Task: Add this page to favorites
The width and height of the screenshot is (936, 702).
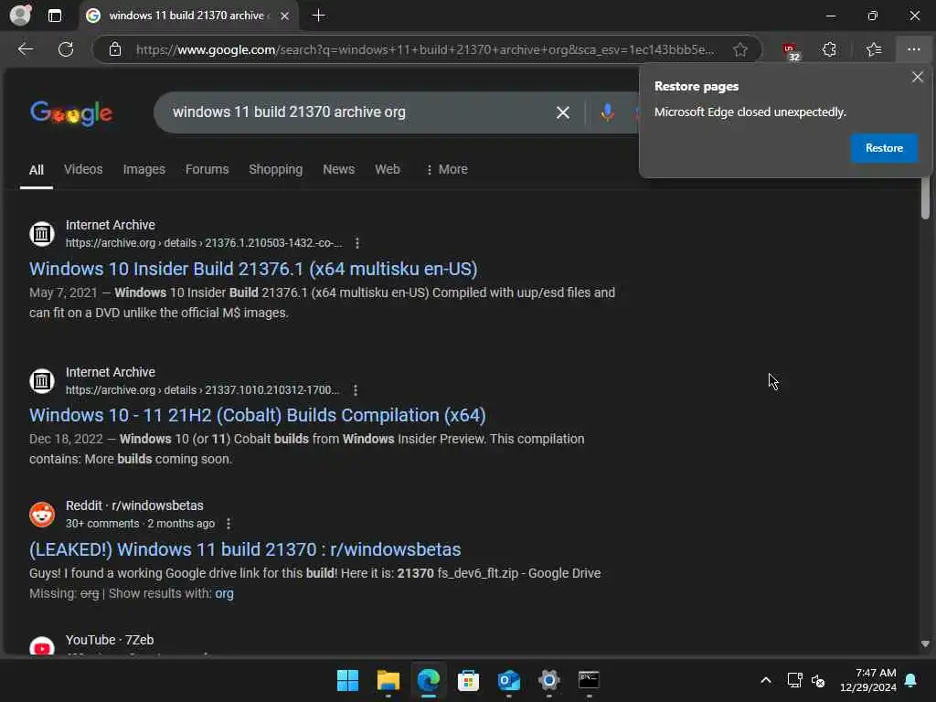Action: click(x=740, y=49)
